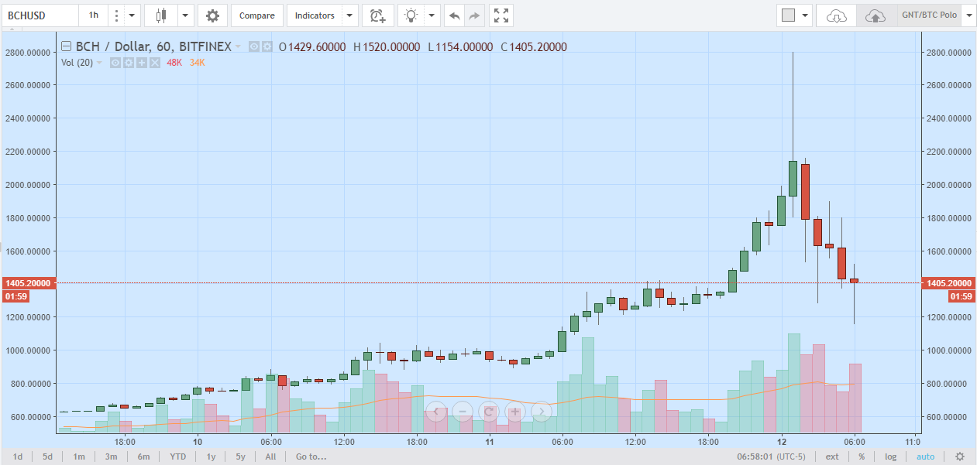This screenshot has width=977, height=465.
Task: Open the Indicators menu
Action: pos(315,15)
